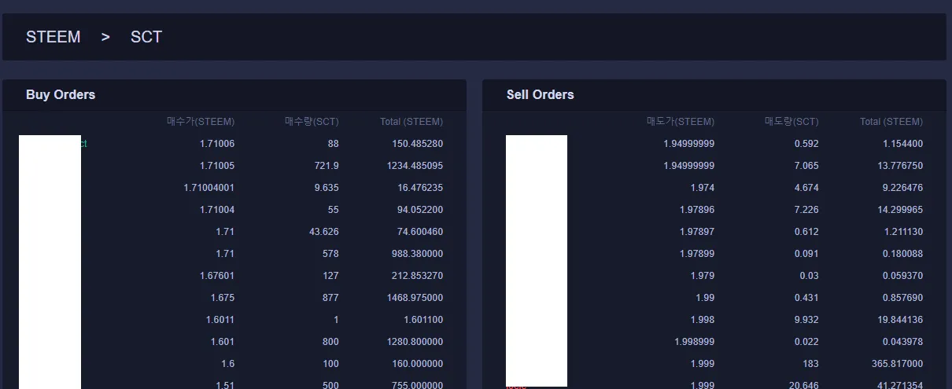Select buy order with total 1280.800000
Image resolution: width=952 pixels, height=389 pixels.
click(x=234, y=342)
